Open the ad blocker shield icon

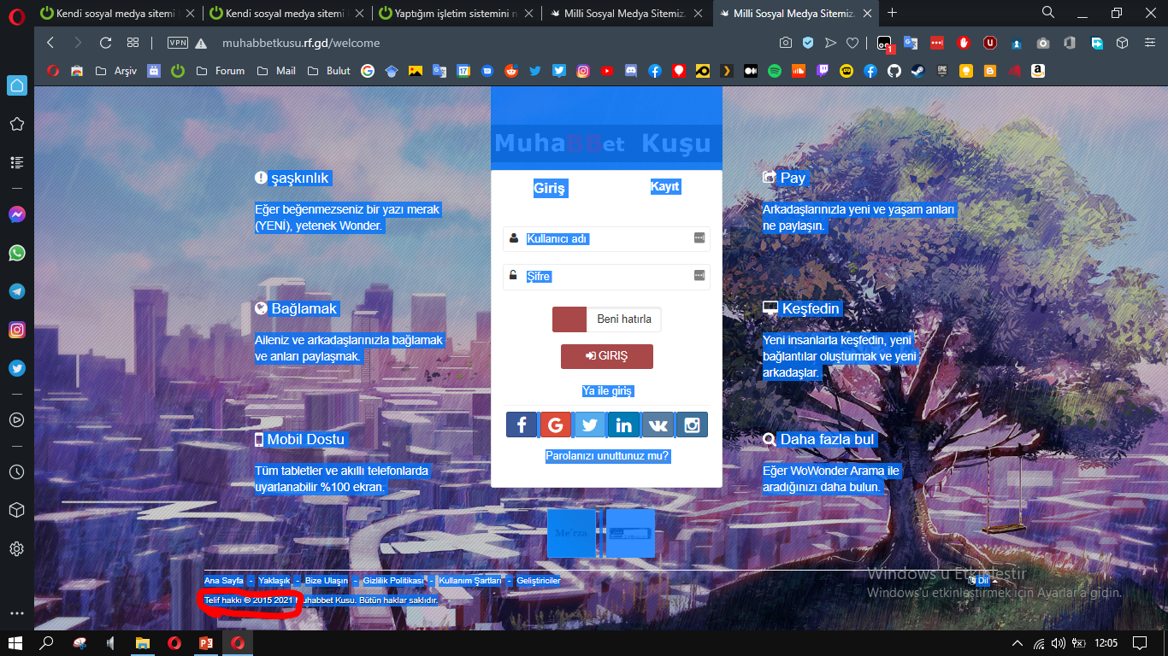point(808,43)
